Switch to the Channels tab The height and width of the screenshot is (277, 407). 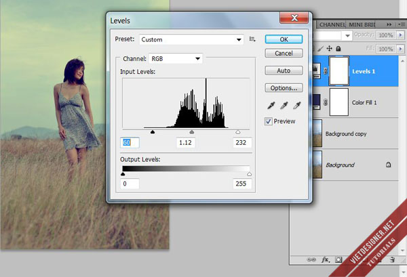(x=332, y=24)
